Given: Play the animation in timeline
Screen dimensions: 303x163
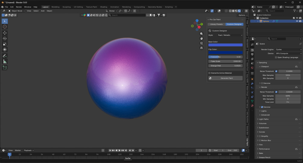Looking at the screenshot, I should (x=119, y=150).
